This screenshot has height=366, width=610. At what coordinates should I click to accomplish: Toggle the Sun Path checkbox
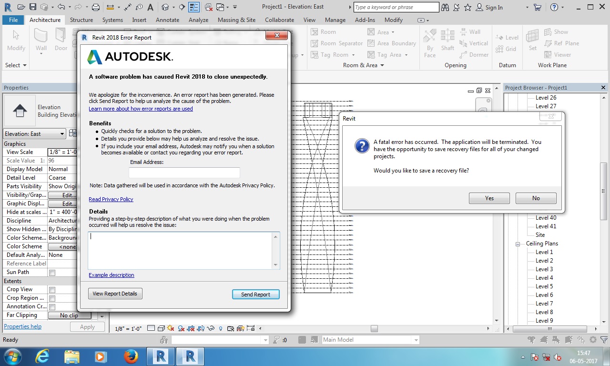(52, 273)
